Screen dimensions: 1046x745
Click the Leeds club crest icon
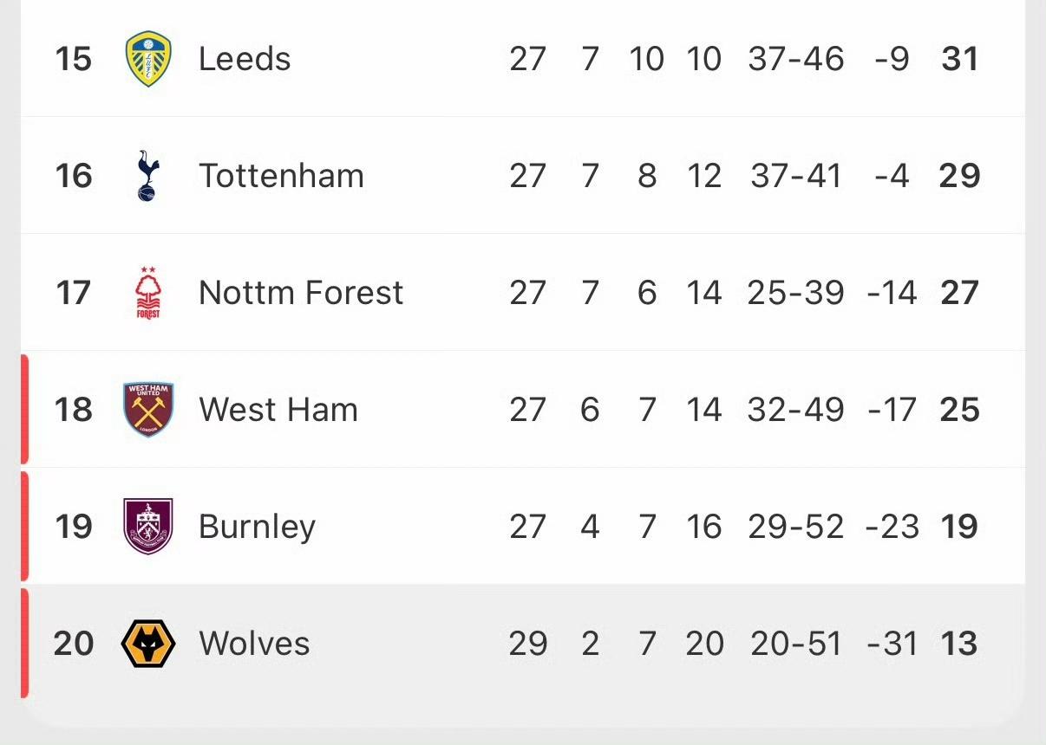(x=148, y=59)
